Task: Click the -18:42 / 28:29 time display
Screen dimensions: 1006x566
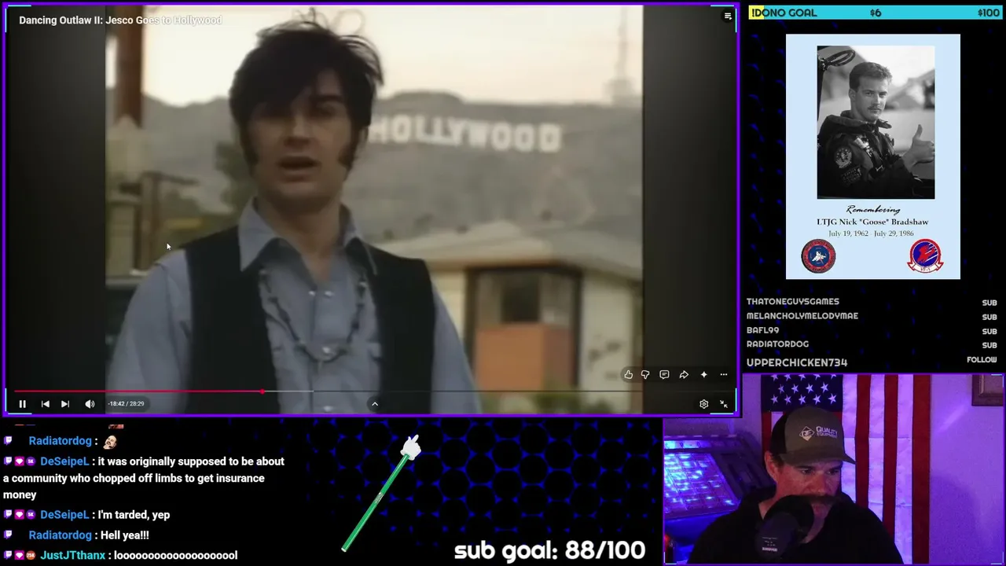Action: coord(126,404)
